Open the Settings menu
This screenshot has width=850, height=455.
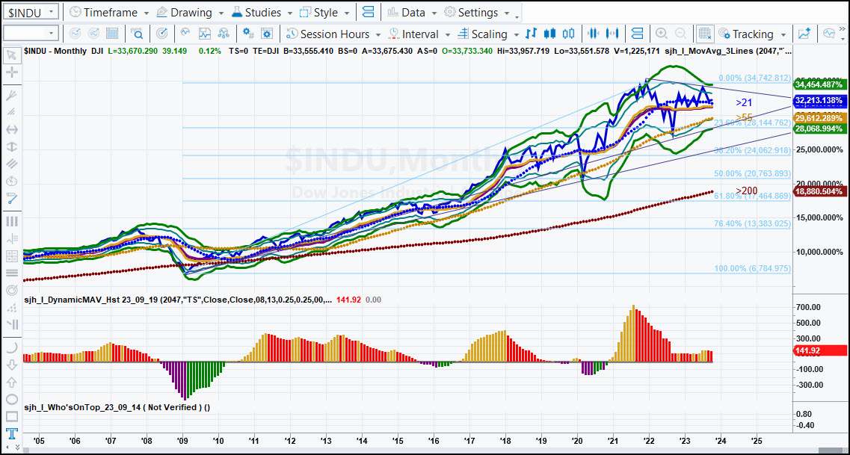(476, 12)
